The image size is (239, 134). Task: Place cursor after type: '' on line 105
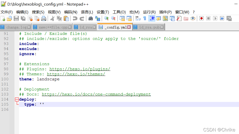point(44,104)
